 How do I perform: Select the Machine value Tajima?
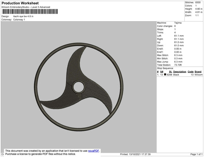tap(178, 23)
